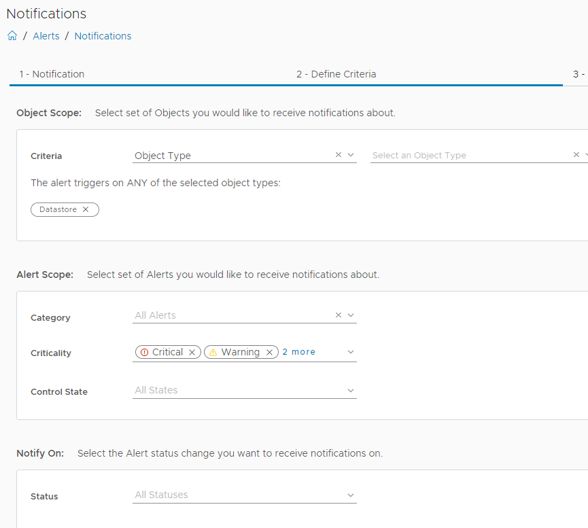Remove the Critical criticality tag
Screen dimensions: 588x528
192,352
